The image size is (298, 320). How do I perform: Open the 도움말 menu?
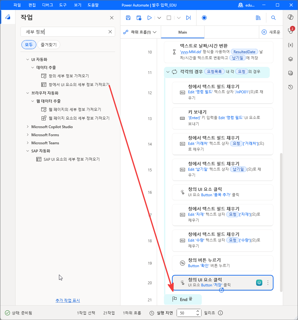[x=93, y=5]
